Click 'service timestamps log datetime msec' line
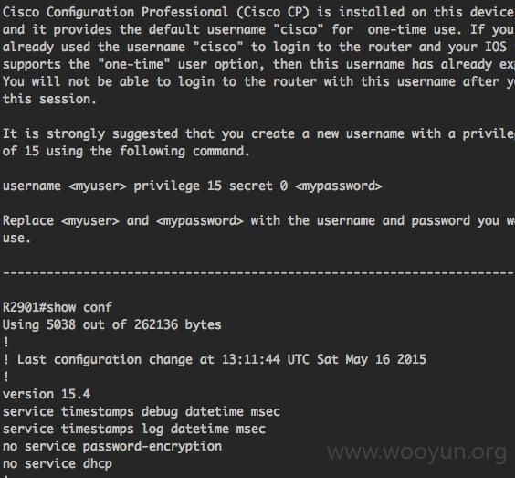The image size is (515, 478). pyautogui.click(x=134, y=430)
